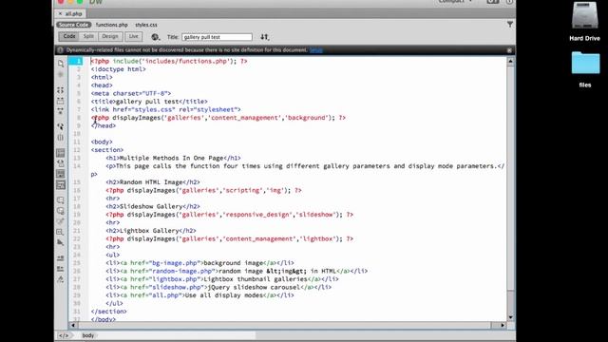This screenshot has height=342, width=608.
Task: Select the body tag in tag selector
Action: 88,335
